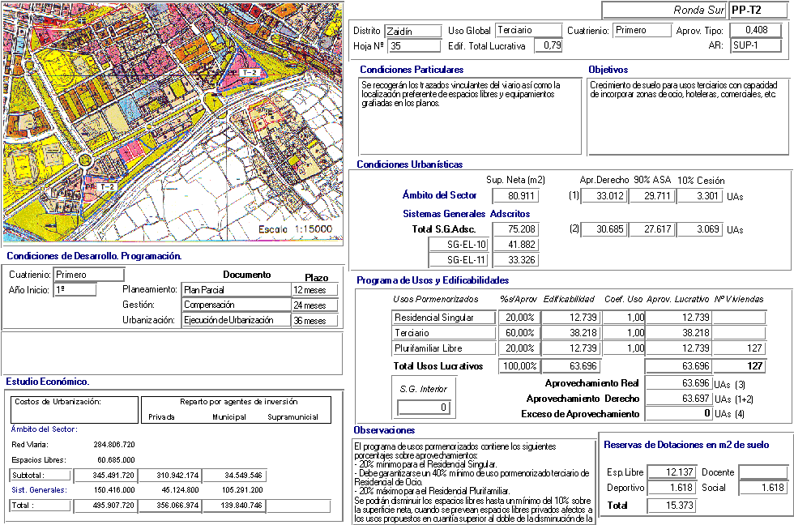Click the Urbanización plazo field, 36 meses
The image size is (794, 525).
pos(313,321)
